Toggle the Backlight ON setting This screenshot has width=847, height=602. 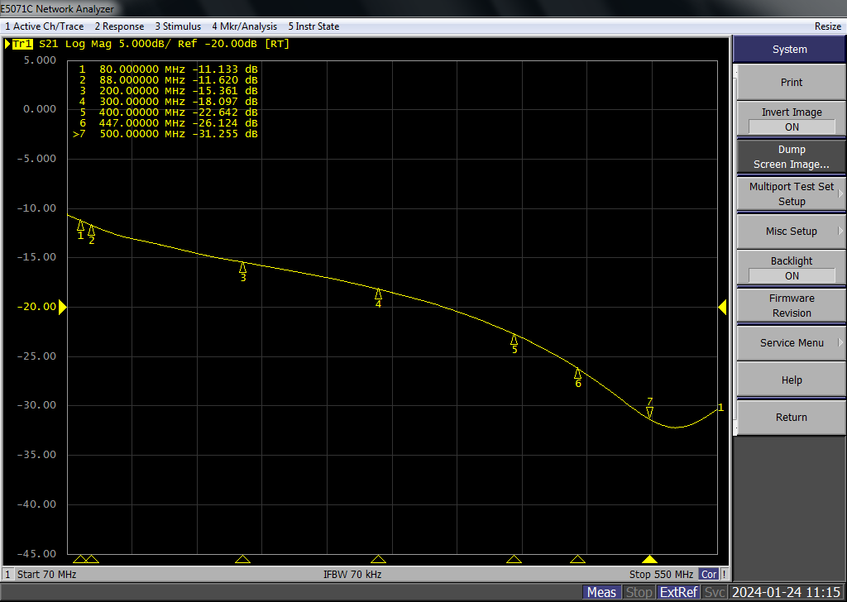point(792,268)
